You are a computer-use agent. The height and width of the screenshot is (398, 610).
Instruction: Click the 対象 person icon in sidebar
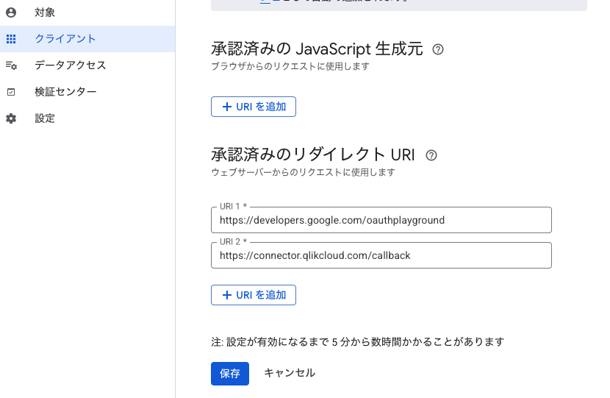[11, 13]
